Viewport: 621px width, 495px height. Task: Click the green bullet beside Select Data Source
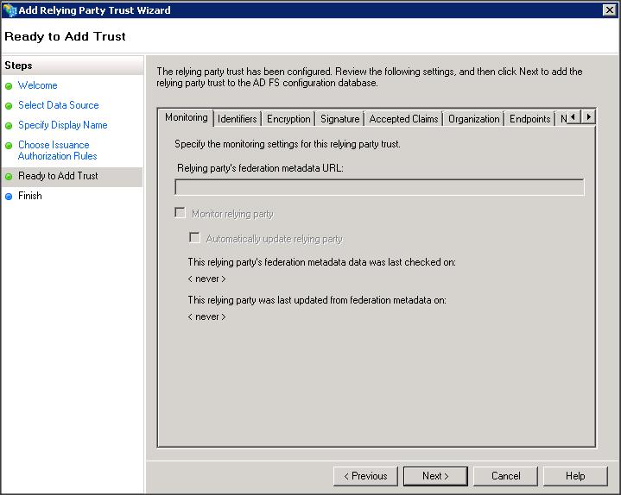pos(9,106)
